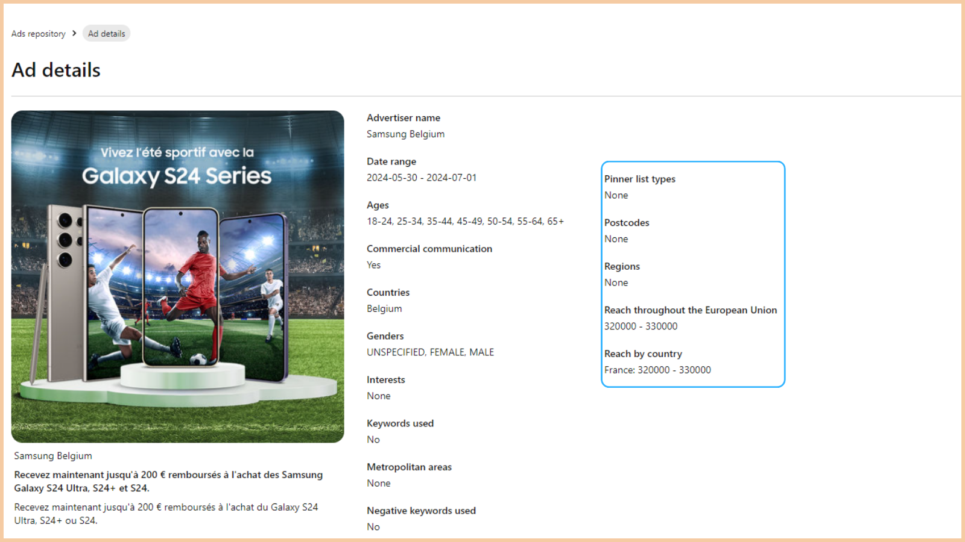Click the Commercial communication label
Viewport: 965px width, 542px height.
[x=429, y=249]
